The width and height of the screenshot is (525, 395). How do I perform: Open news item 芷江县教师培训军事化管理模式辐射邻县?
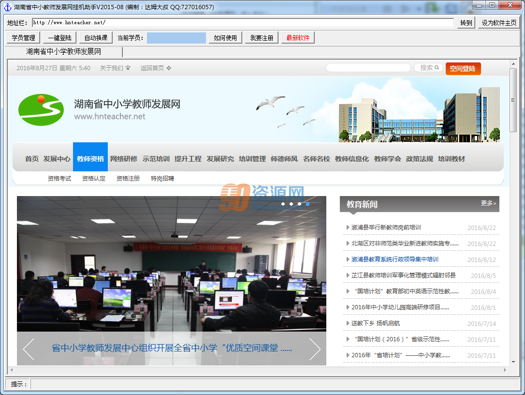[x=404, y=275]
